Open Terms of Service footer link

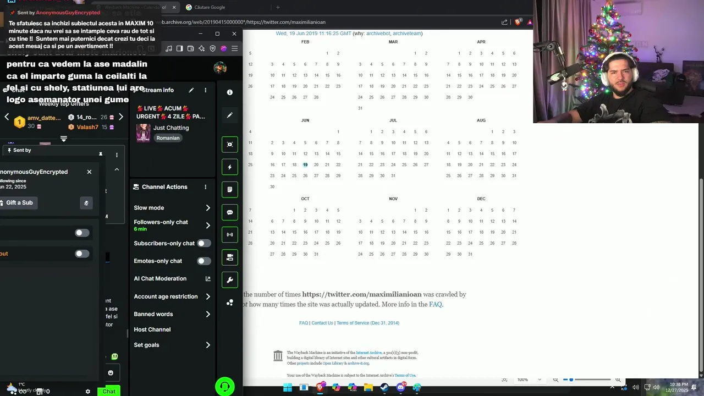click(x=368, y=323)
